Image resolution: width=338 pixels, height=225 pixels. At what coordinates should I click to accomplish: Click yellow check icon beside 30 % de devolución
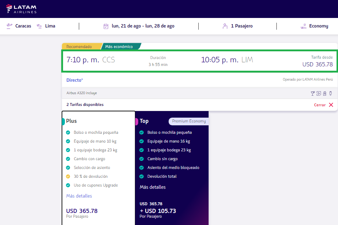point(68,176)
